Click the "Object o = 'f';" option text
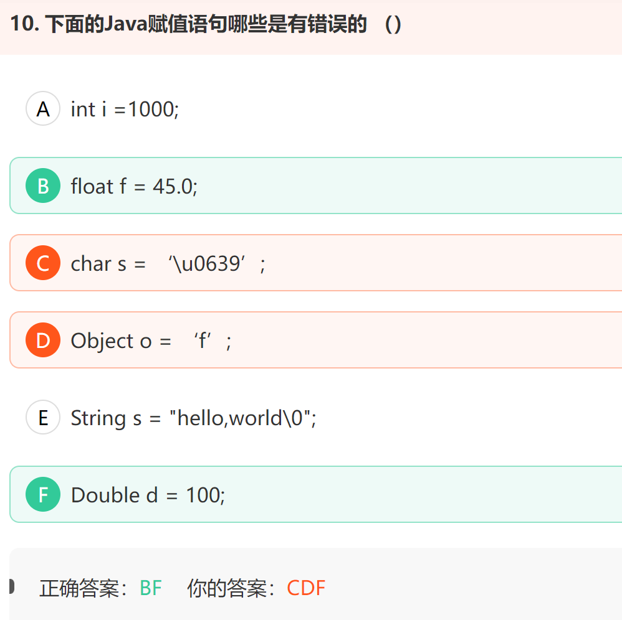Viewport: 622px width, 620px height. click(x=151, y=341)
